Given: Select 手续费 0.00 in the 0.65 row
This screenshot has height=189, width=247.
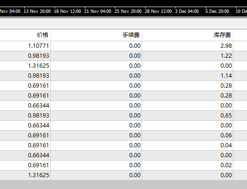Looking at the screenshot, I should tap(135, 116).
